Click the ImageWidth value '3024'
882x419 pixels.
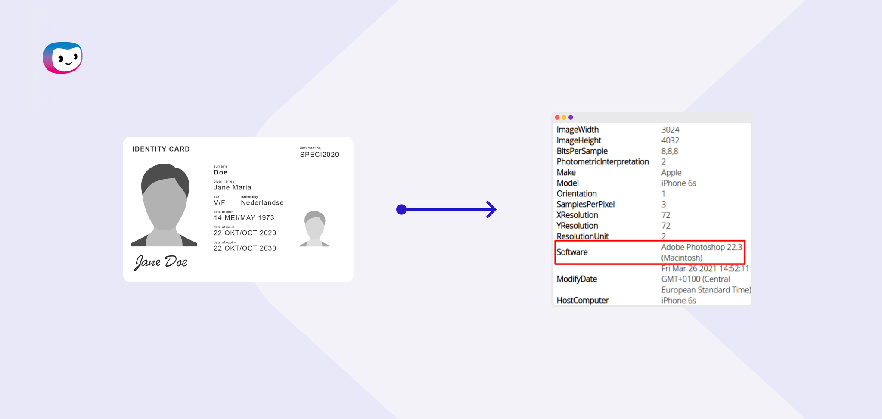[670, 130]
